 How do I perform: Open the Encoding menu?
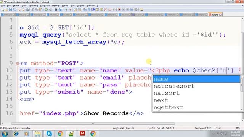tap(33, 6)
